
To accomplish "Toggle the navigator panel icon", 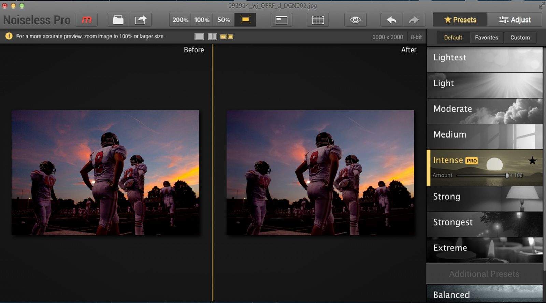I will (281, 20).
